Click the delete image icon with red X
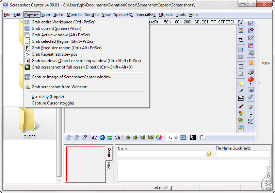This screenshot has height=193, width=275. pos(251,53)
